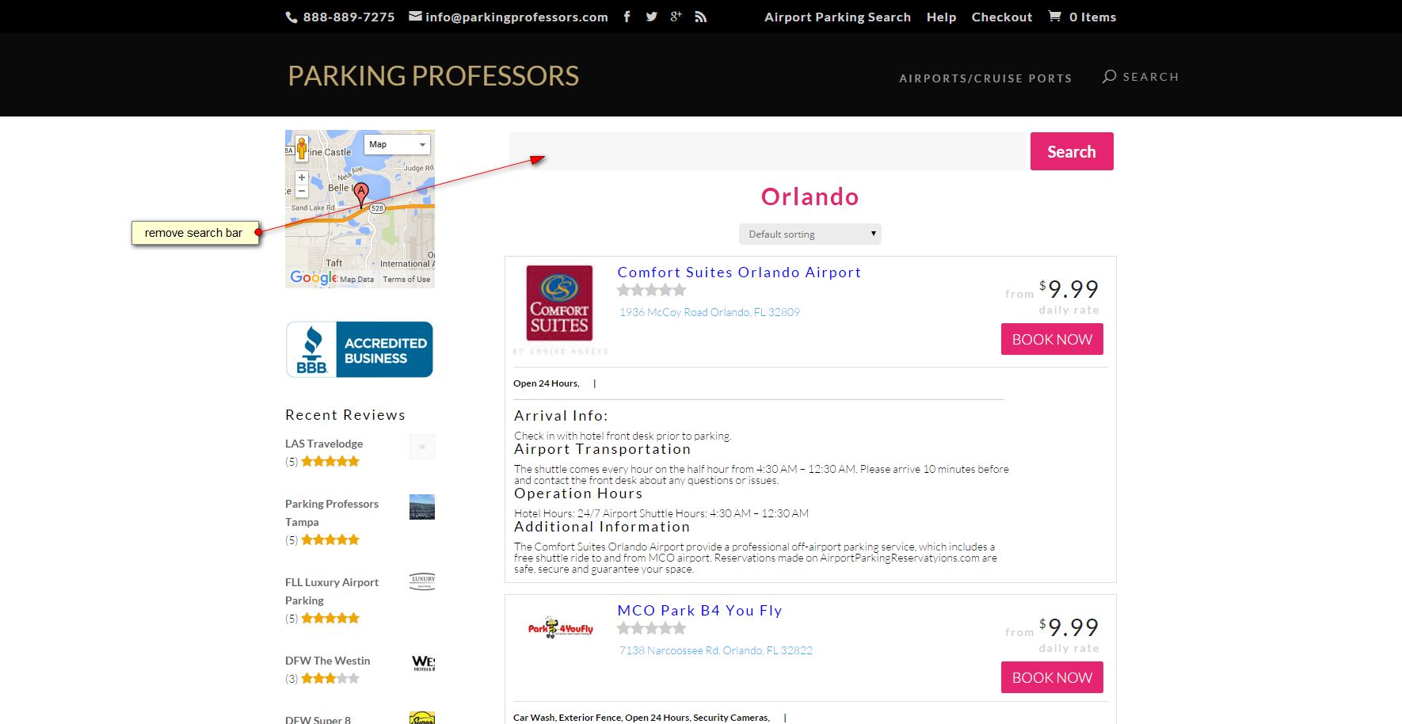Call the 888-889-7275 phone number

[349, 17]
